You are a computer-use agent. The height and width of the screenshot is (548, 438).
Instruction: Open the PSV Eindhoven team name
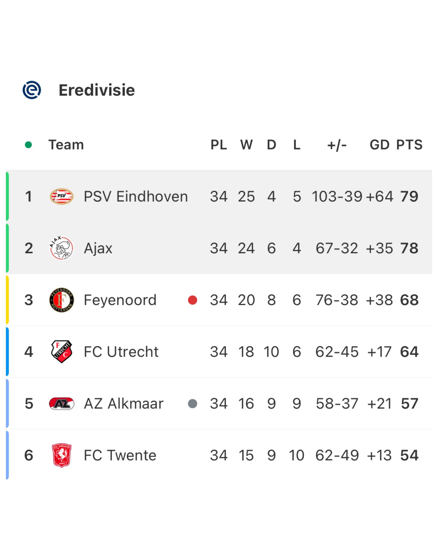click(136, 196)
